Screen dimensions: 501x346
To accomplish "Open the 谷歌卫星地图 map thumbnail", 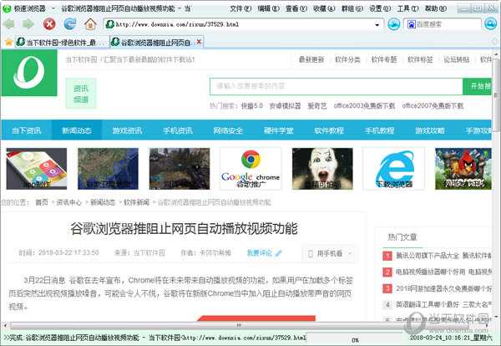I will [x=108, y=169].
